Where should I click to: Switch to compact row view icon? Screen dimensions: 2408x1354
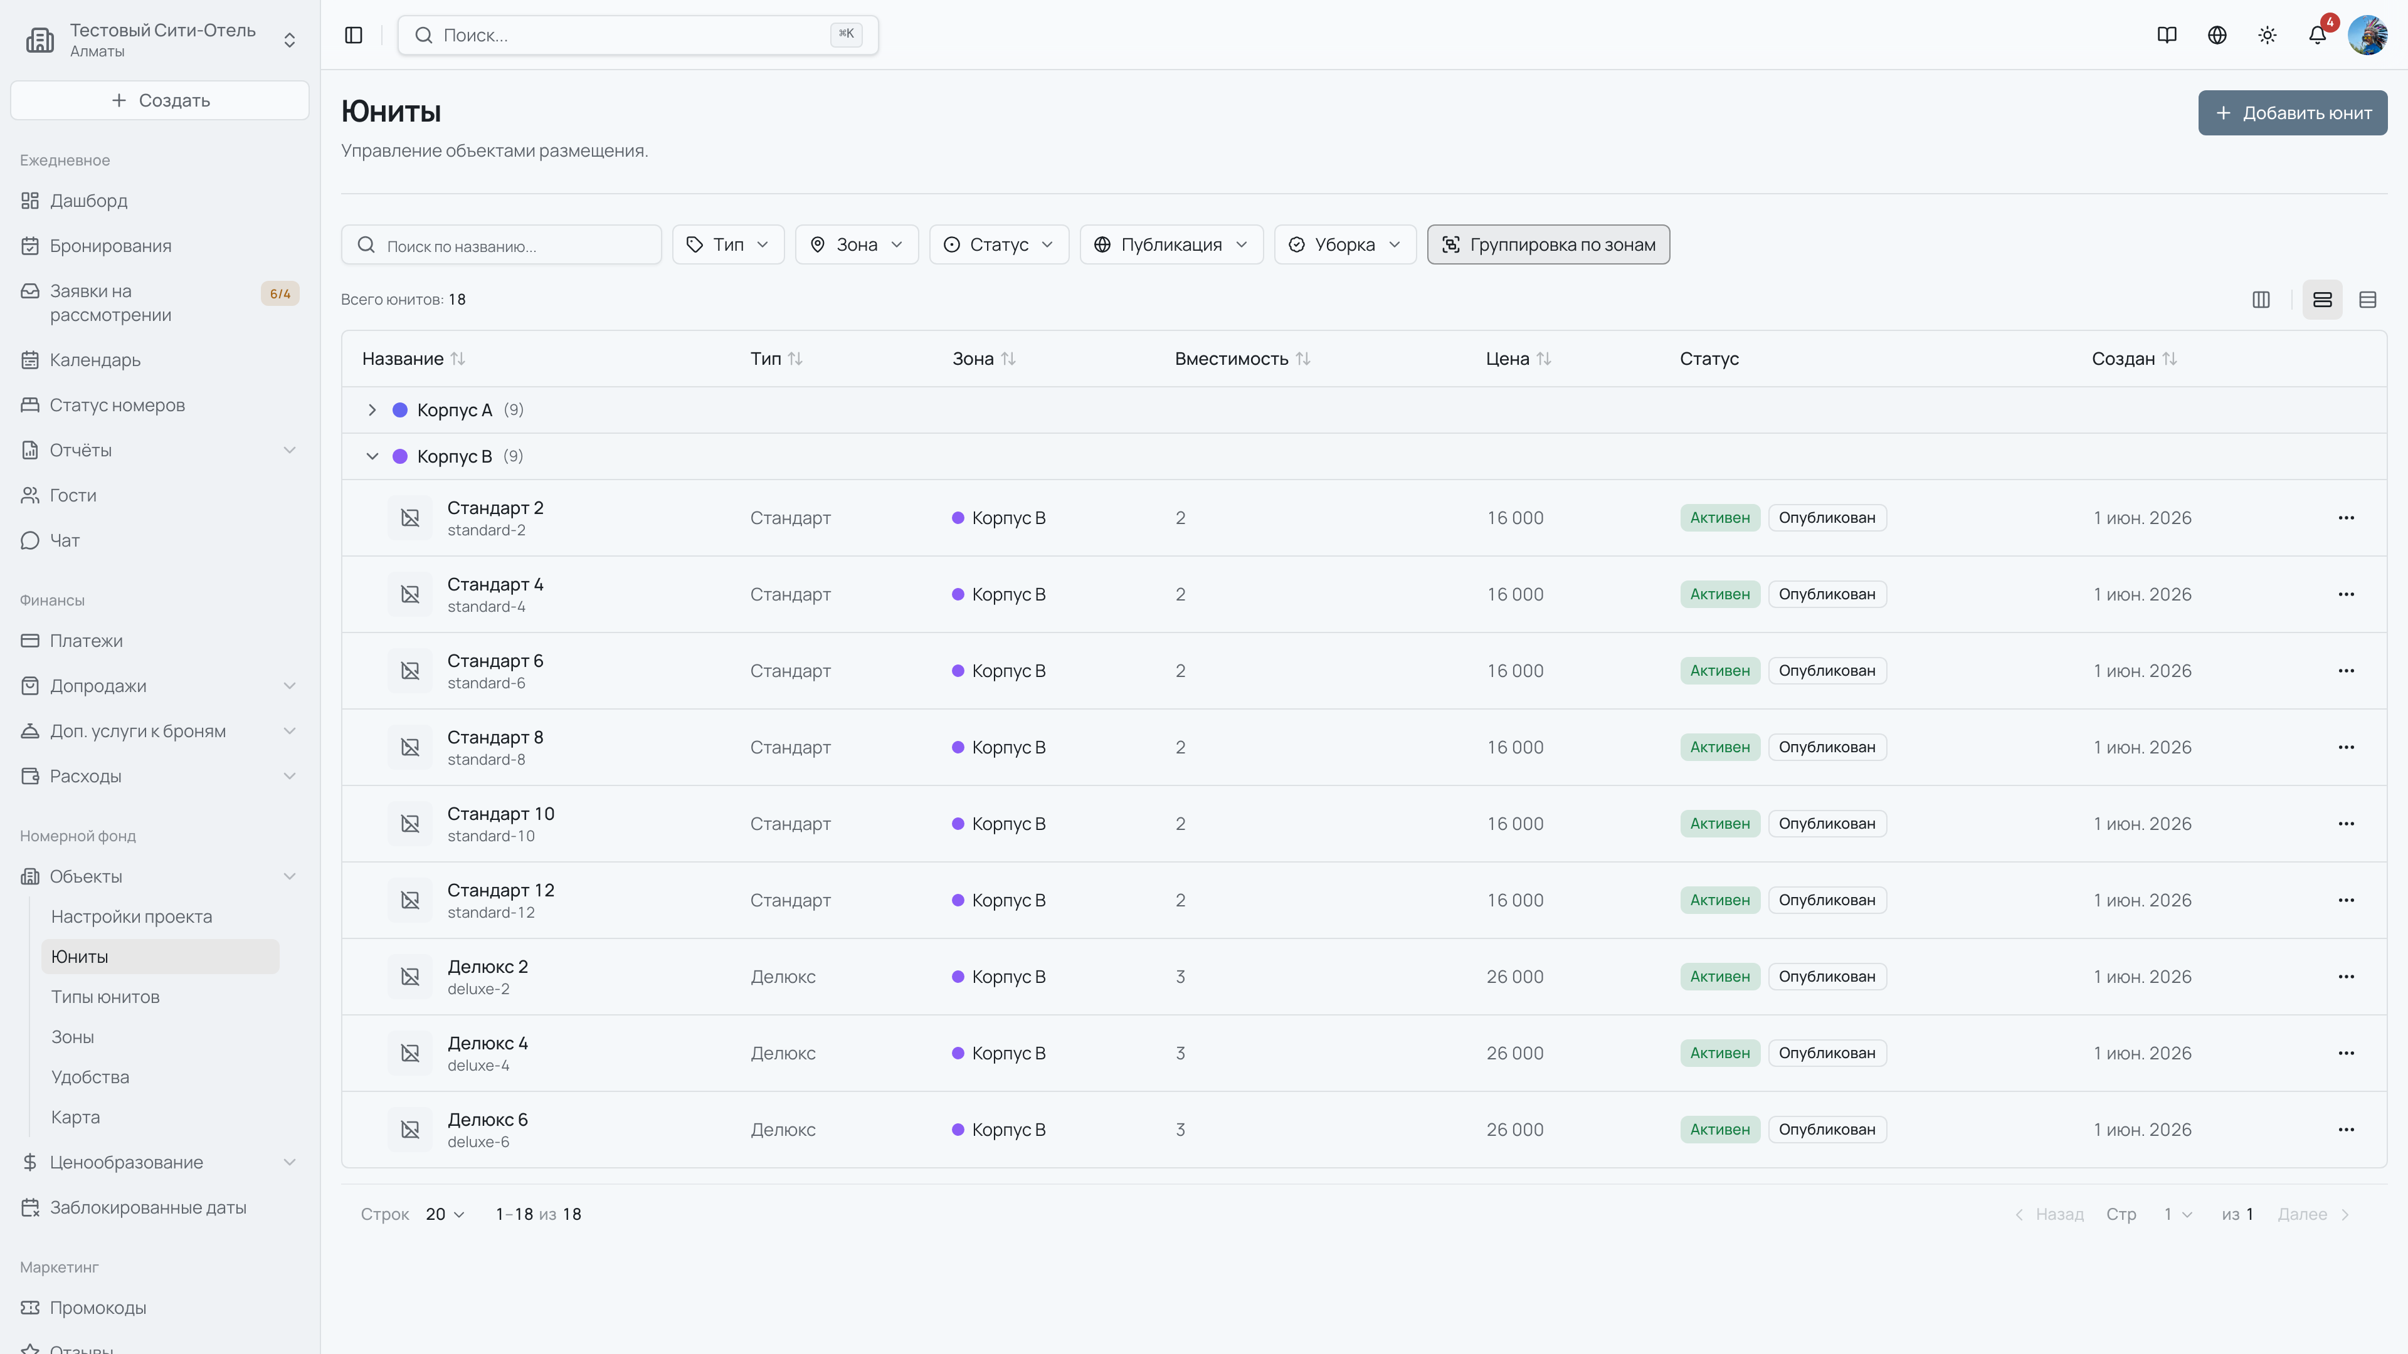tap(2368, 300)
